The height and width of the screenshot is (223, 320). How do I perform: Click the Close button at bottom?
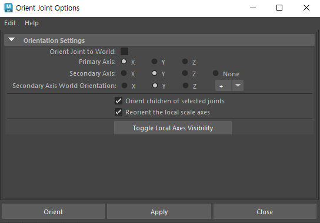[x=265, y=212]
